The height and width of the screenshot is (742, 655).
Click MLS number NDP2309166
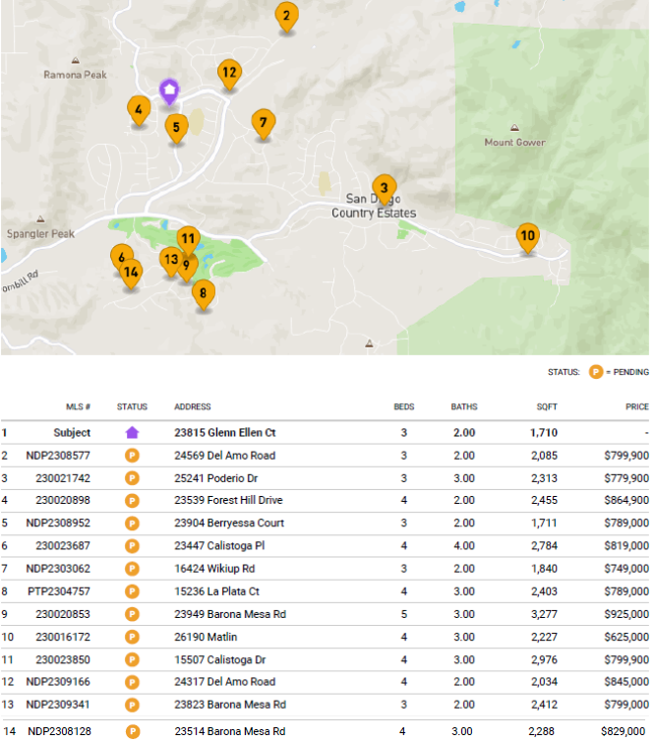click(58, 682)
